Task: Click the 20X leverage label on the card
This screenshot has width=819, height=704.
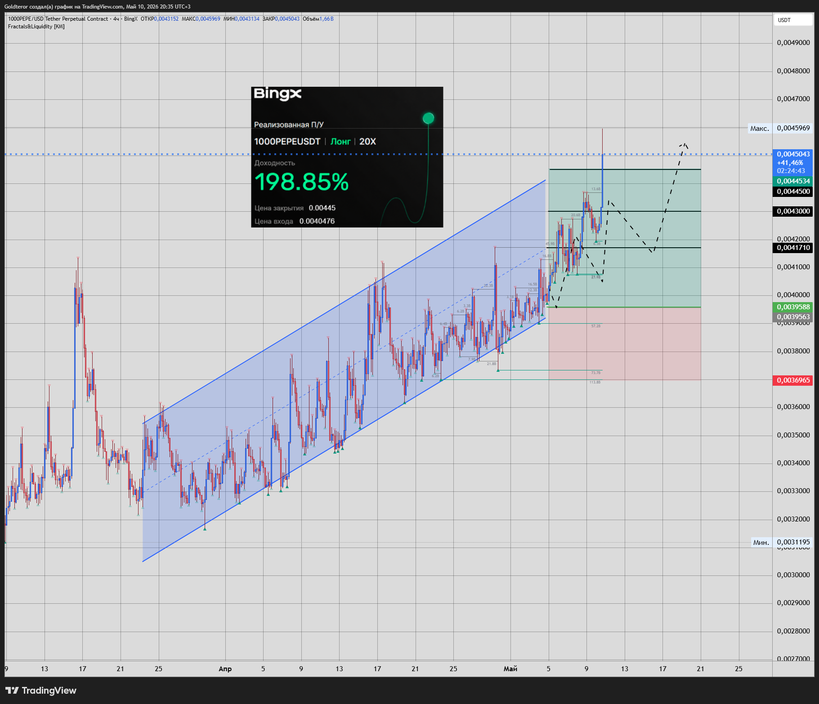Action: point(367,142)
